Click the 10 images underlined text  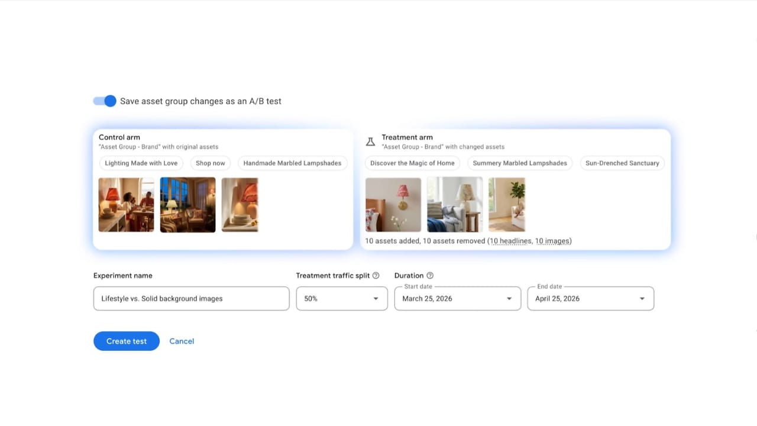click(x=552, y=241)
